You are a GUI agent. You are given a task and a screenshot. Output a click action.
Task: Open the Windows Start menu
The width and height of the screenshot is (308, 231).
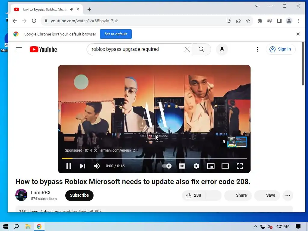[5, 226]
